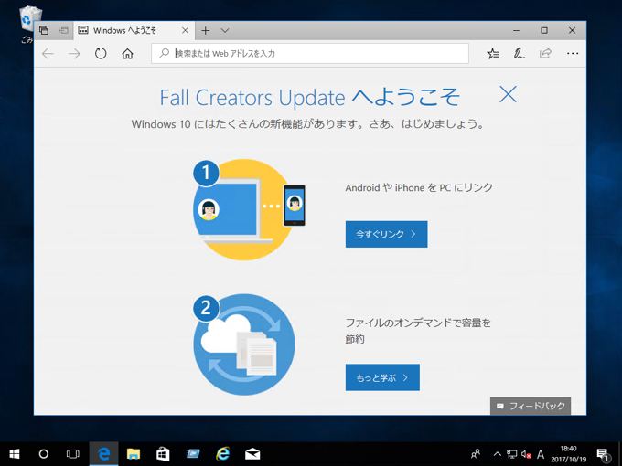Open Cortana circle icon in taskbar
Viewport: 622px width, 466px height.
[44, 454]
